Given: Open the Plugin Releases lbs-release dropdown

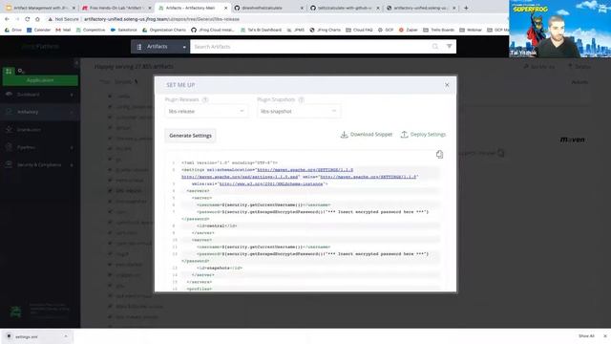Looking at the screenshot, I should 206,111.
